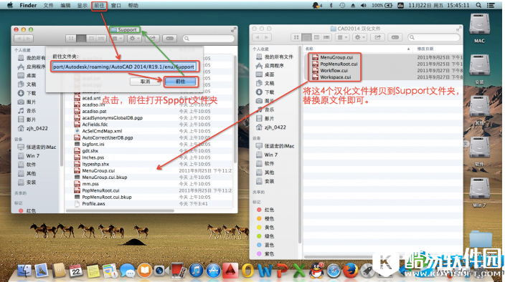Click share button in CAD2014 window
Image resolution: width=505 pixels, height=282 pixels.
[x=377, y=37]
